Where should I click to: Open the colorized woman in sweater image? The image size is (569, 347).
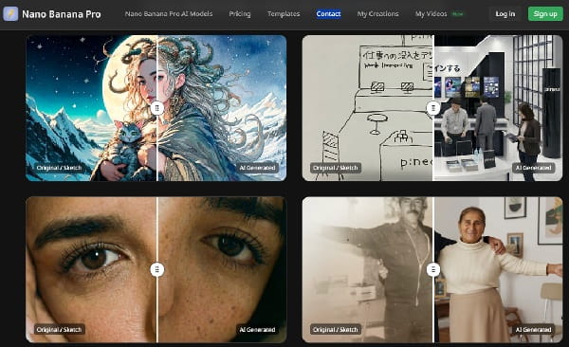point(498,269)
